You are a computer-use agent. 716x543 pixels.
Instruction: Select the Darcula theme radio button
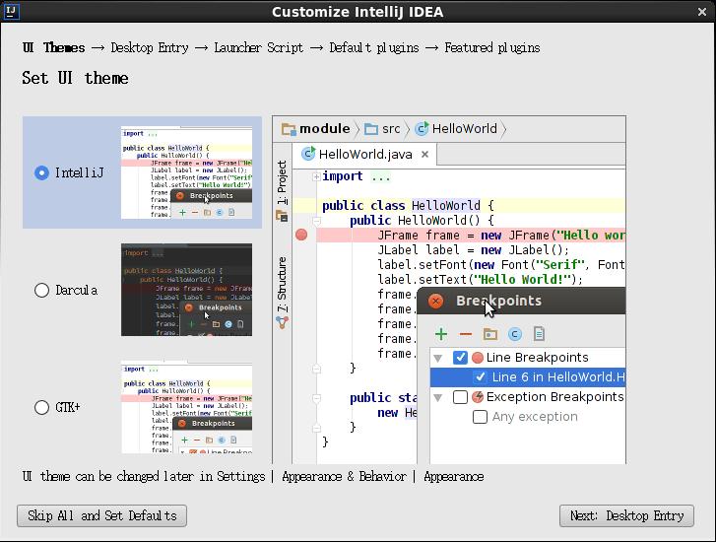click(x=41, y=291)
